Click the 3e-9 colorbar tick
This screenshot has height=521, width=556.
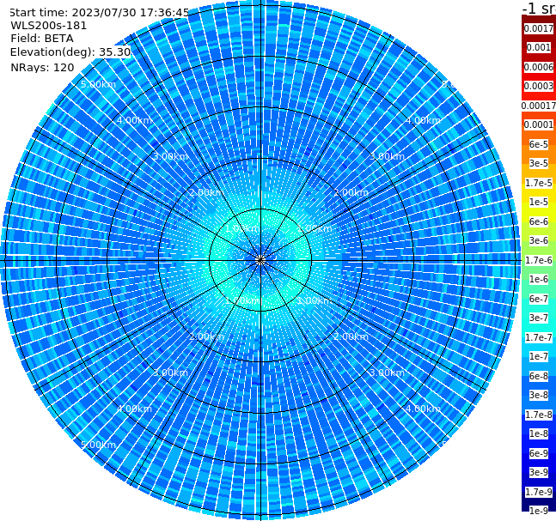[x=539, y=472]
